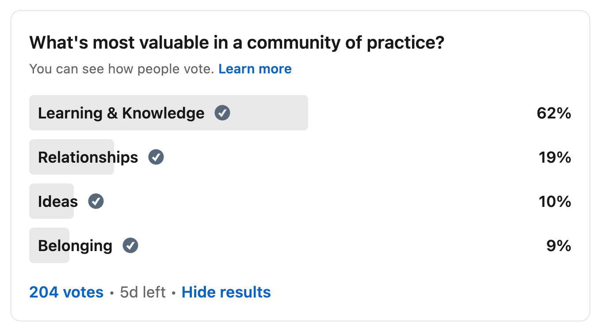Viewport: 603px width, 328px height.
Task: Click the checkmark icon next to Belonging
Action: [x=130, y=245]
